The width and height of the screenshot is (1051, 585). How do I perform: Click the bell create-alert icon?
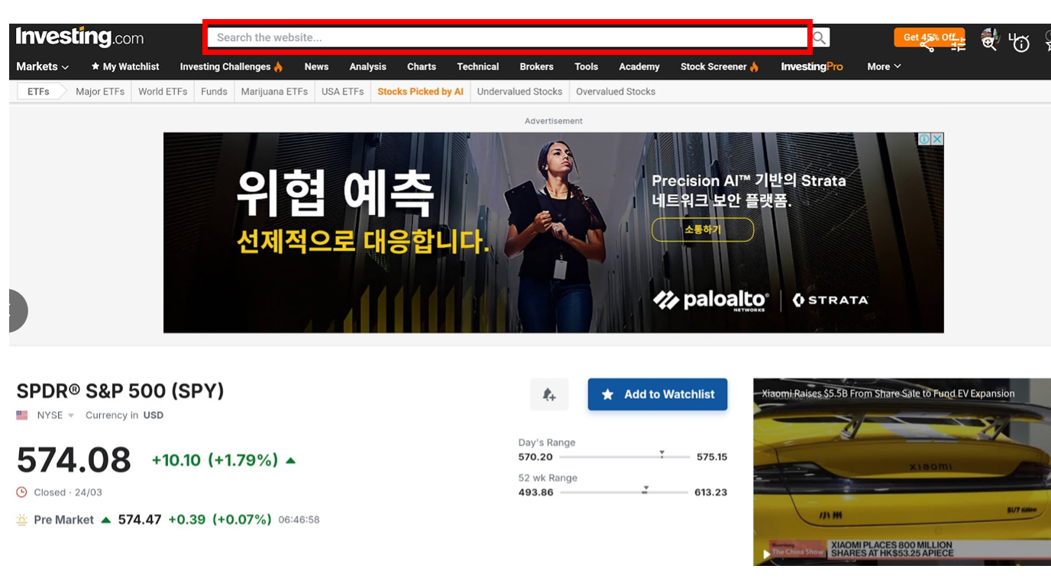(549, 394)
